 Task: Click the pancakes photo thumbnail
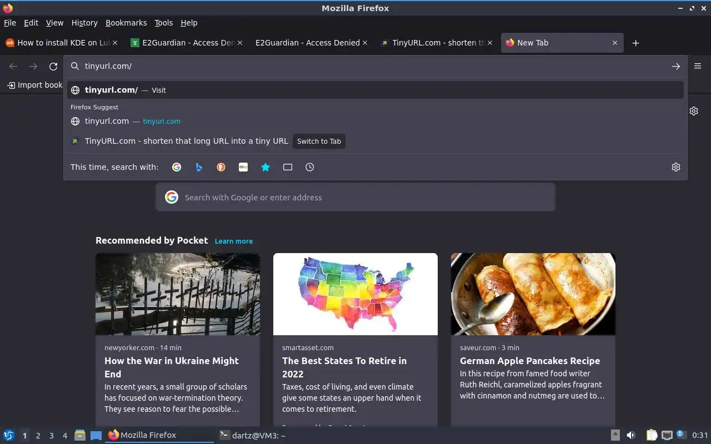pyautogui.click(x=533, y=294)
